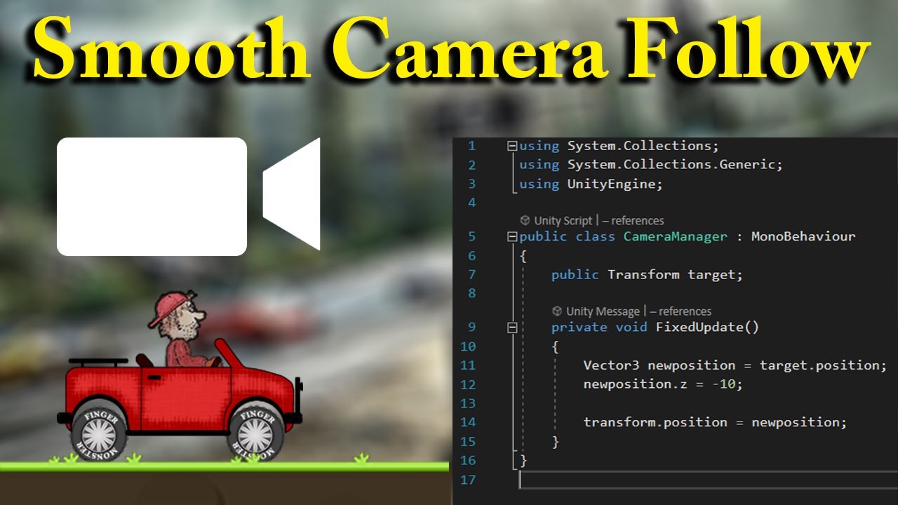This screenshot has height=505, width=898.
Task: Click line number 11 in gutter
Action: coord(468,365)
